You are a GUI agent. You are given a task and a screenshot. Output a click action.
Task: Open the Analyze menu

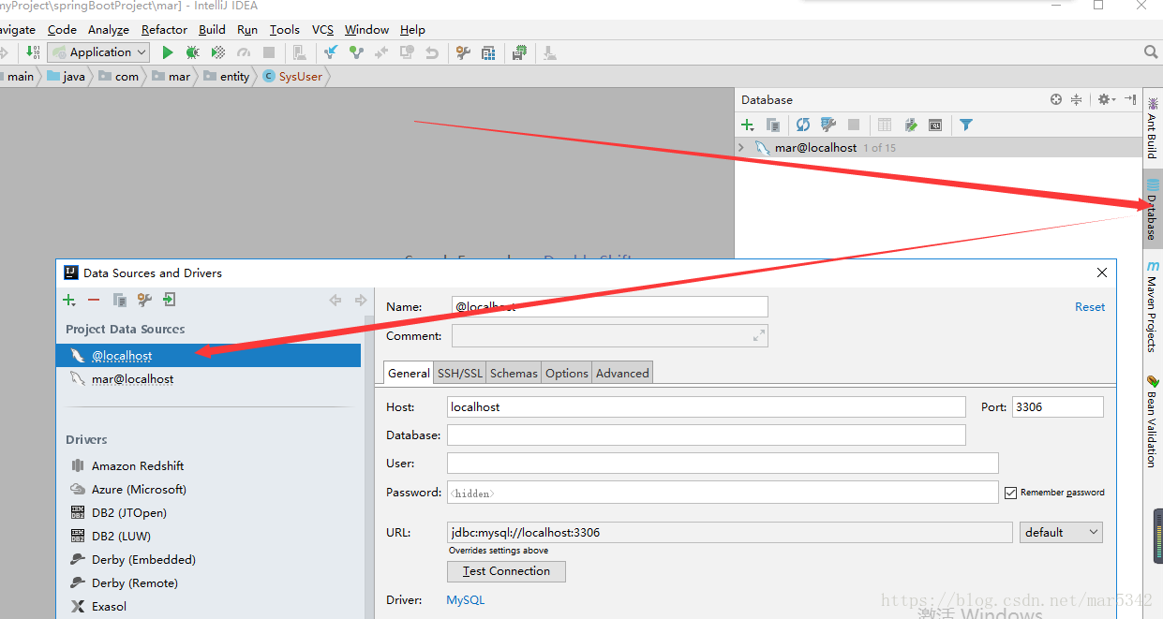tap(109, 30)
